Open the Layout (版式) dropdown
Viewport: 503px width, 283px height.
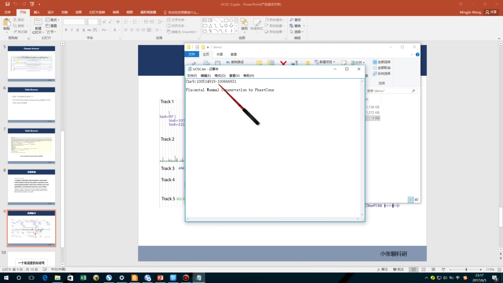(53, 20)
